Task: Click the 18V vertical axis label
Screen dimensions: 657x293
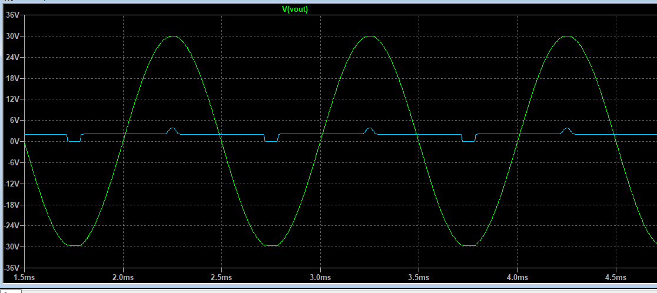Action: 12,78
